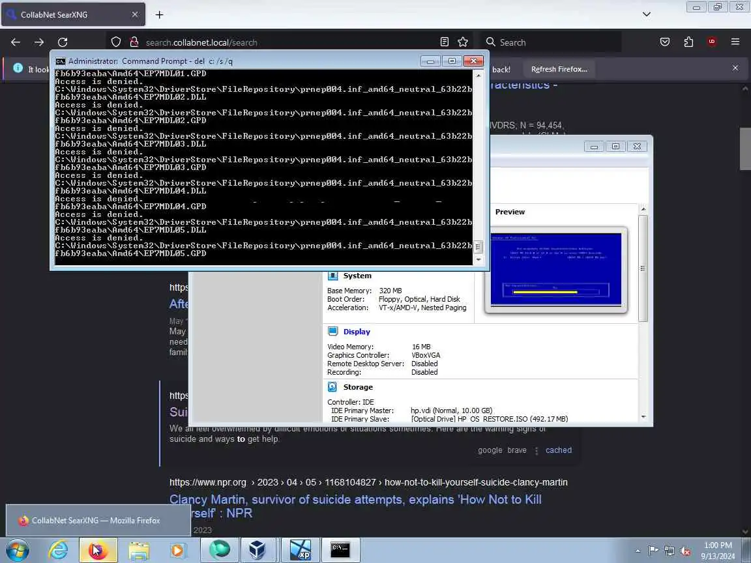Select the Firefox taskbar preview thumbnail
Viewport: 751px width, 563px height.
click(98, 521)
